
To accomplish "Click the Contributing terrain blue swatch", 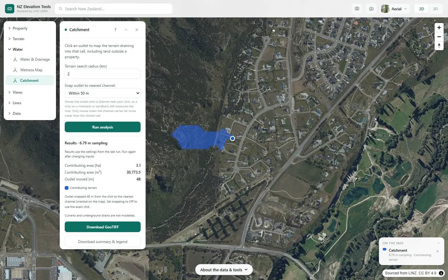I will pyautogui.click(x=67, y=188).
